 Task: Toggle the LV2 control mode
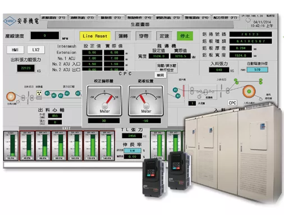(x=36, y=50)
